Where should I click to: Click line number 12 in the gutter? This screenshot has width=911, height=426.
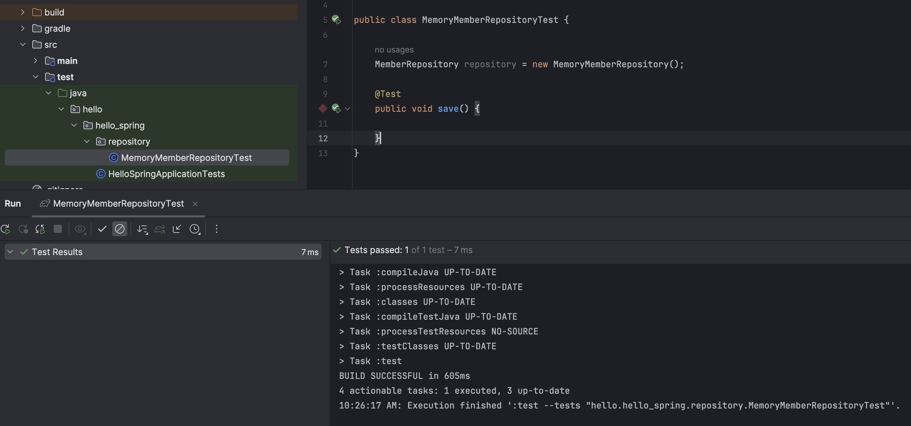pos(323,138)
